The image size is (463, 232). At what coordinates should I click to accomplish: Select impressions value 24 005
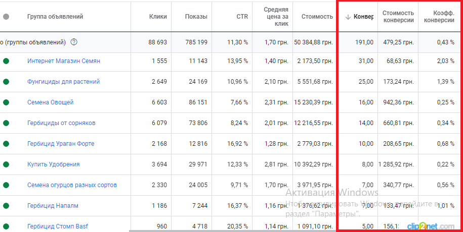pyautogui.click(x=198, y=185)
